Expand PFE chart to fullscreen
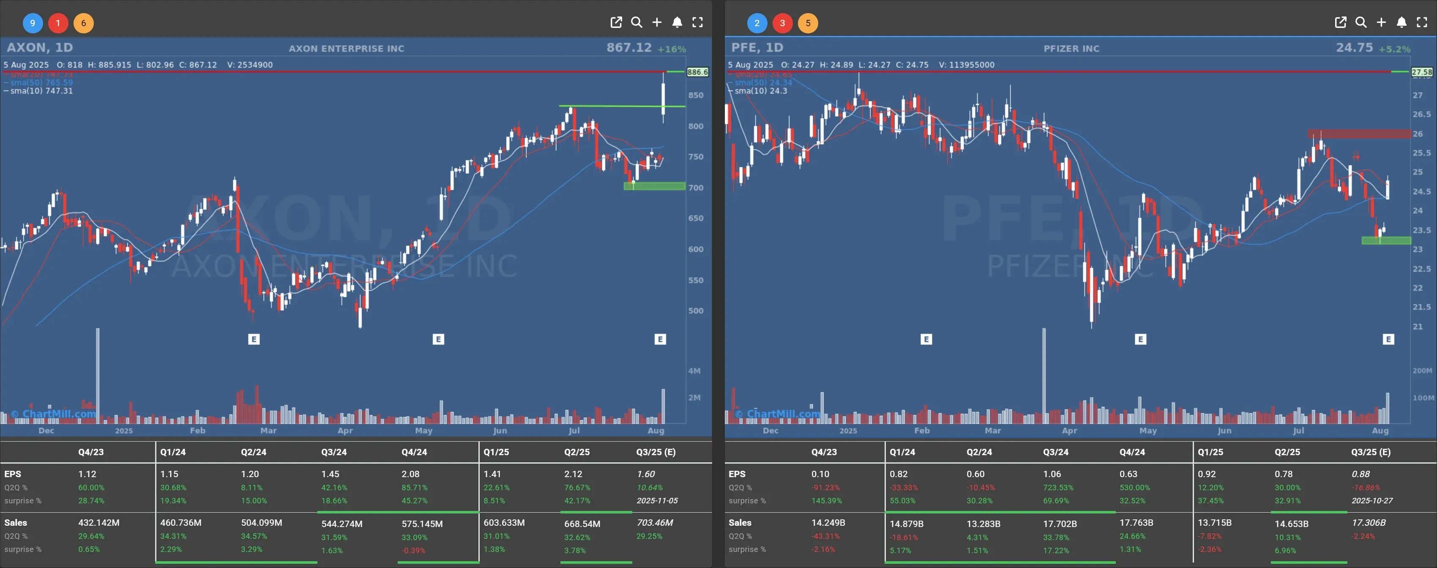The height and width of the screenshot is (568, 1437). (1422, 22)
